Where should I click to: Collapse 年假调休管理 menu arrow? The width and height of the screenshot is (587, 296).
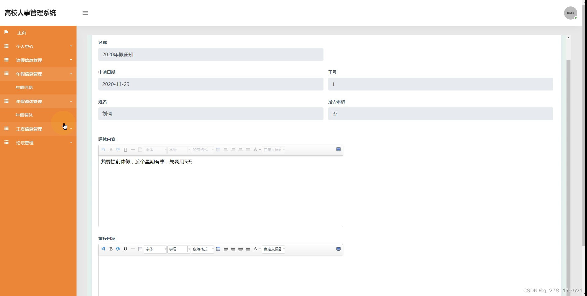(x=71, y=101)
